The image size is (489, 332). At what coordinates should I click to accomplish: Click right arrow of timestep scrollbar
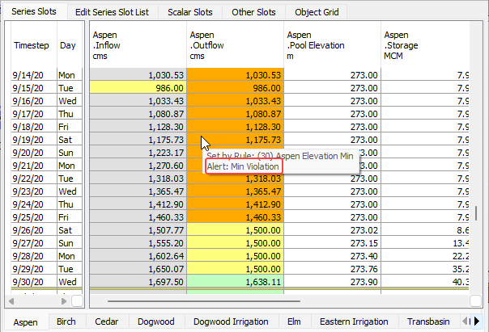tap(63, 300)
